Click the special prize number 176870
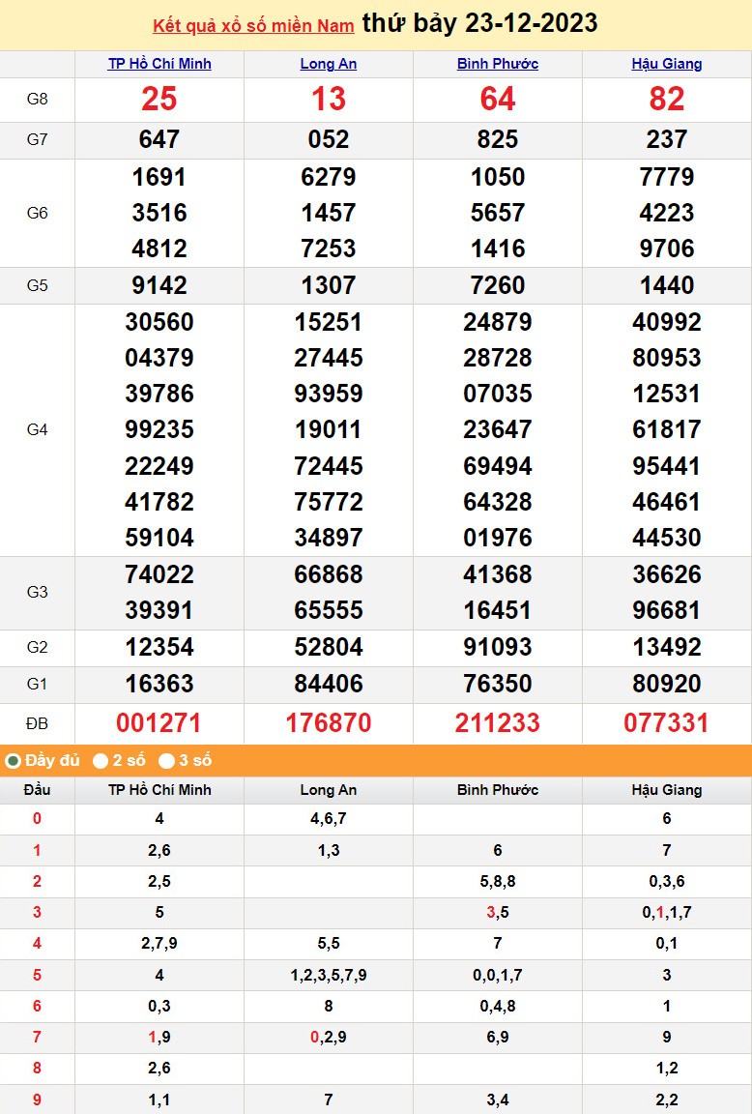The width and height of the screenshot is (752, 1114). tap(329, 722)
